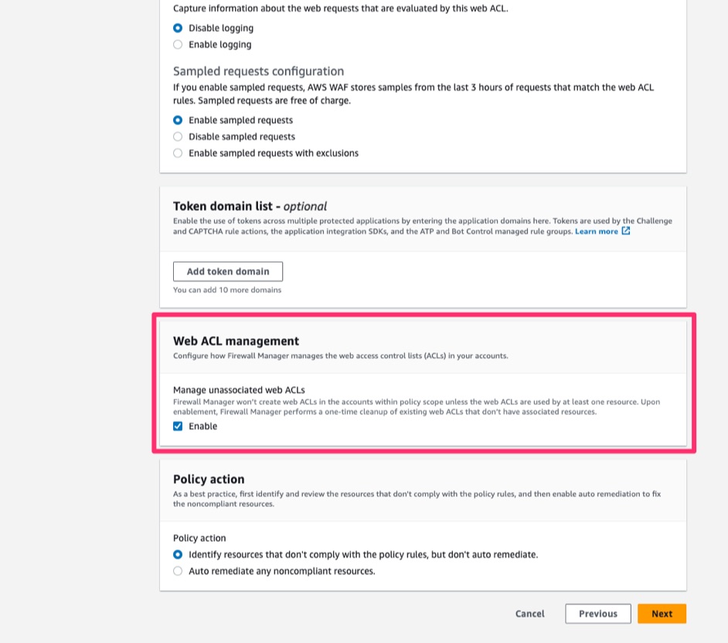This screenshot has width=728, height=643.
Task: Click the Web ACL management section heading
Action: click(x=236, y=340)
